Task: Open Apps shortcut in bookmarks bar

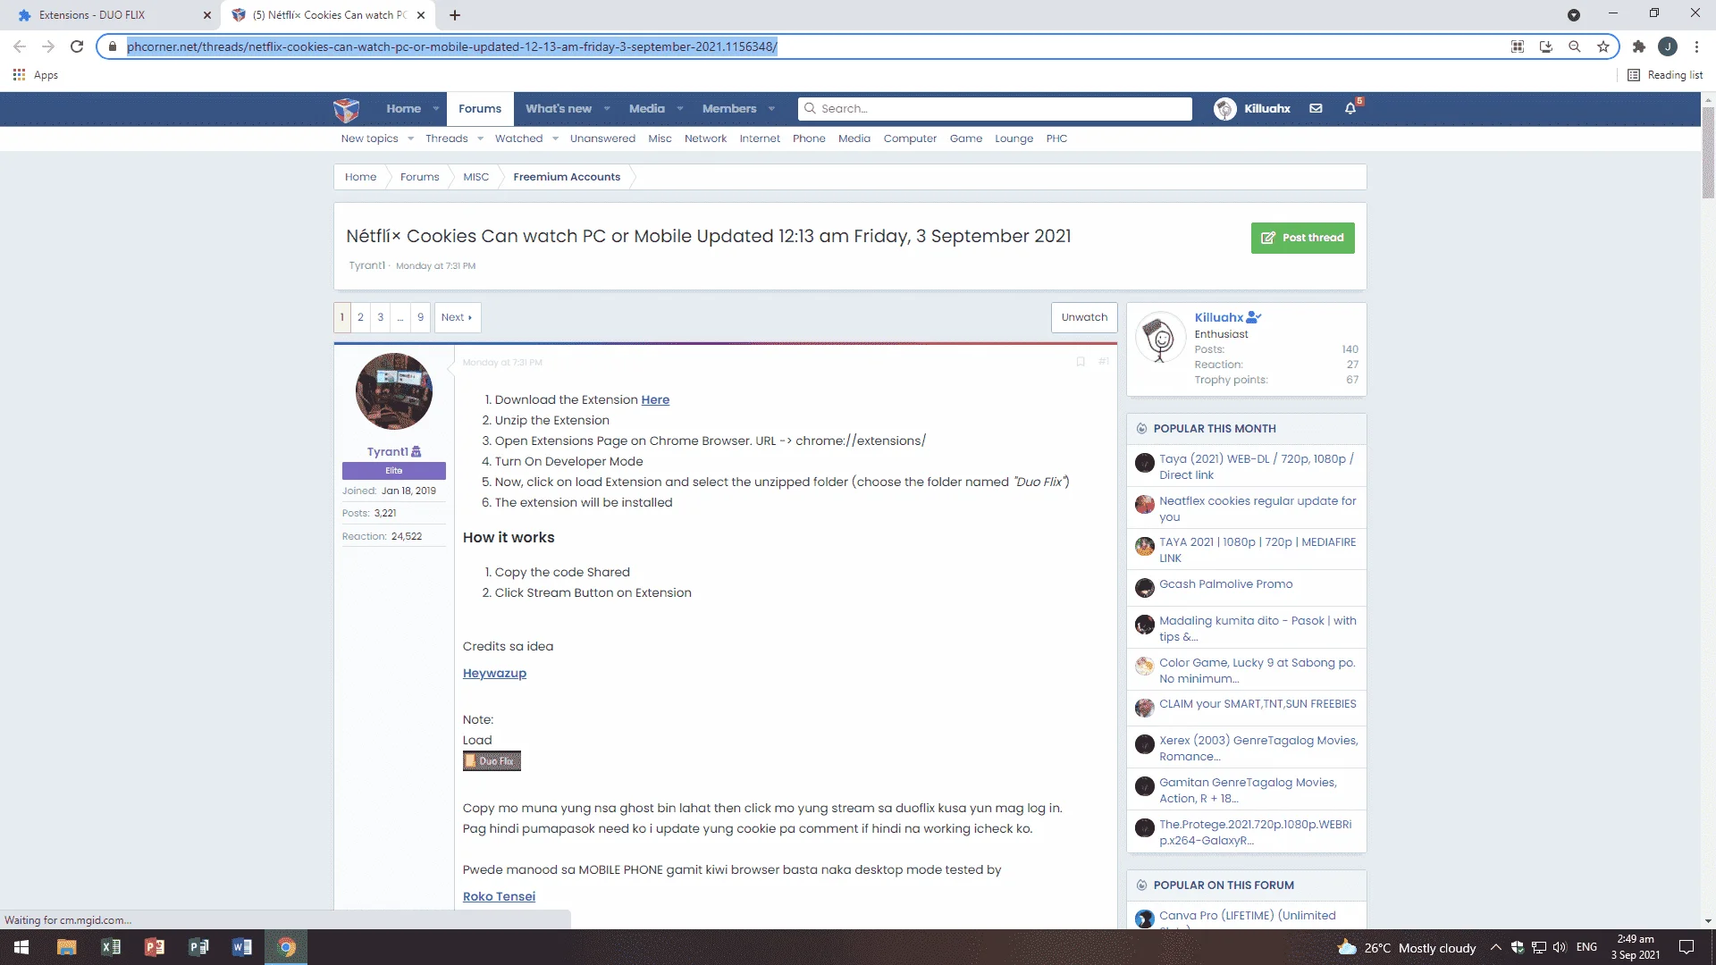Action: [x=36, y=75]
